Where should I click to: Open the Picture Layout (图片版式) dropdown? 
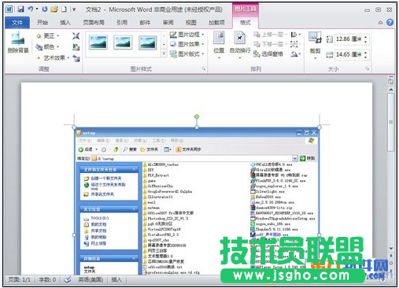[x=187, y=54]
